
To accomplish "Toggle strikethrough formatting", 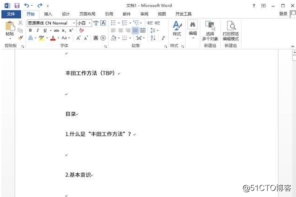I will click(56, 31).
